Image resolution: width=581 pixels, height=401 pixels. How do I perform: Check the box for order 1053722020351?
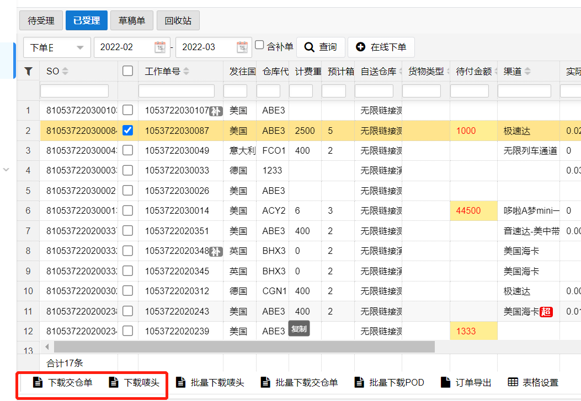point(127,230)
